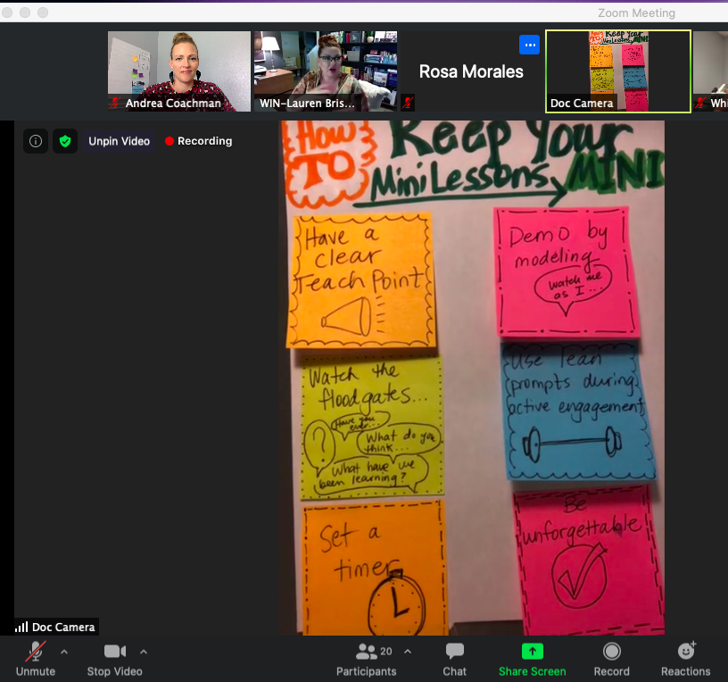Click the Stop Video camera icon
The image size is (728, 682).
point(115,651)
